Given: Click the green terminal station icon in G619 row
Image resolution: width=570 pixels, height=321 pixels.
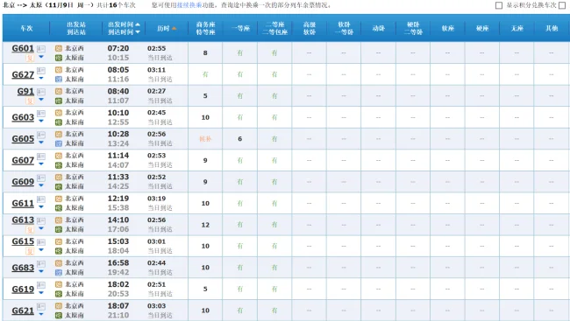Looking at the screenshot, I should coord(59,294).
